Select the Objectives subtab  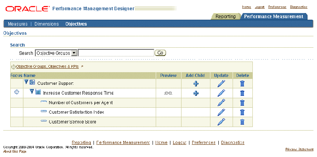[x=76, y=24]
